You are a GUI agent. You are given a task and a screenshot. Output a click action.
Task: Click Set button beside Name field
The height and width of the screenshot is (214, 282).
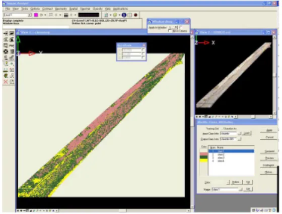(248, 189)
